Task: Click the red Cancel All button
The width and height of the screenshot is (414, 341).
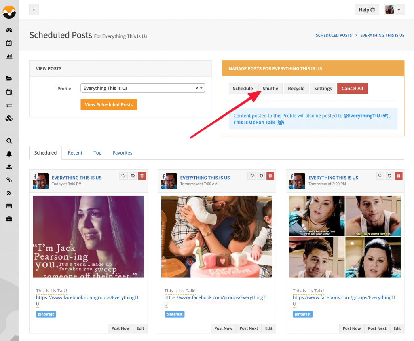Action: click(352, 89)
